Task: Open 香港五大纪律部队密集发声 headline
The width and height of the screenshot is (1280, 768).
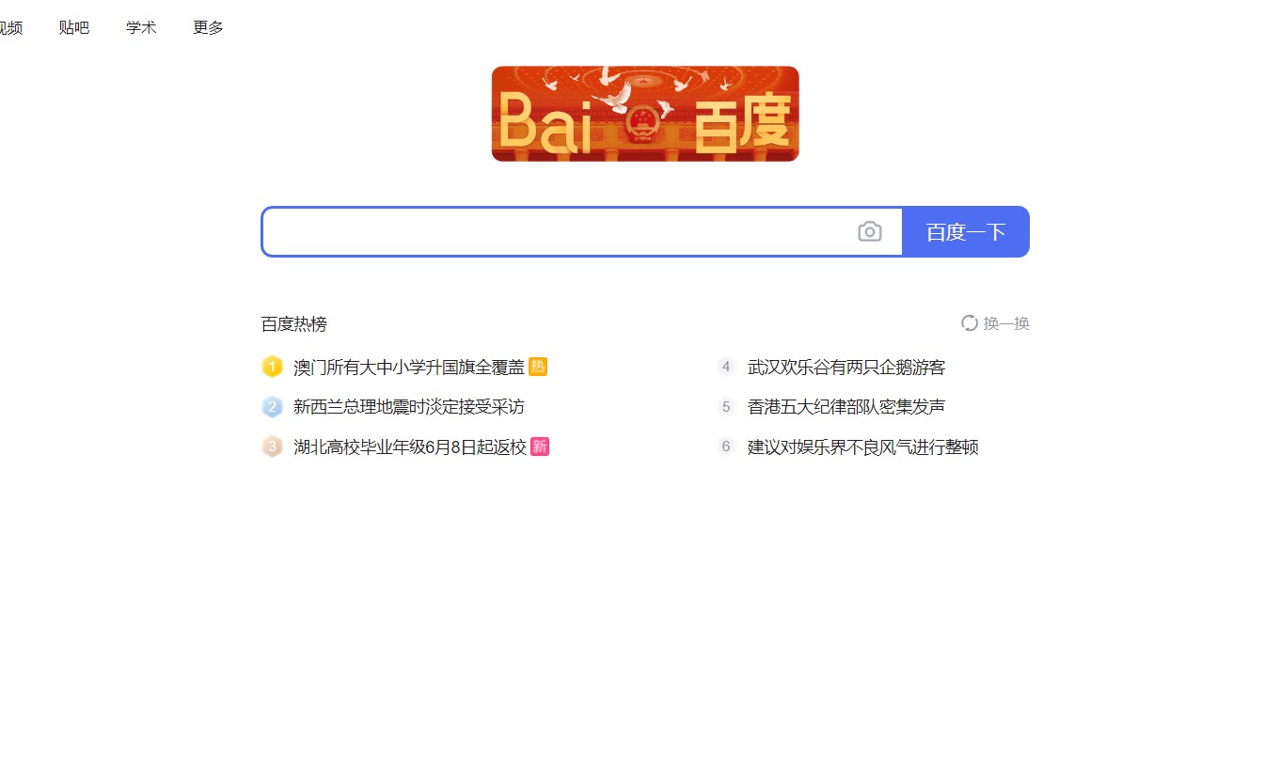Action: click(x=846, y=407)
